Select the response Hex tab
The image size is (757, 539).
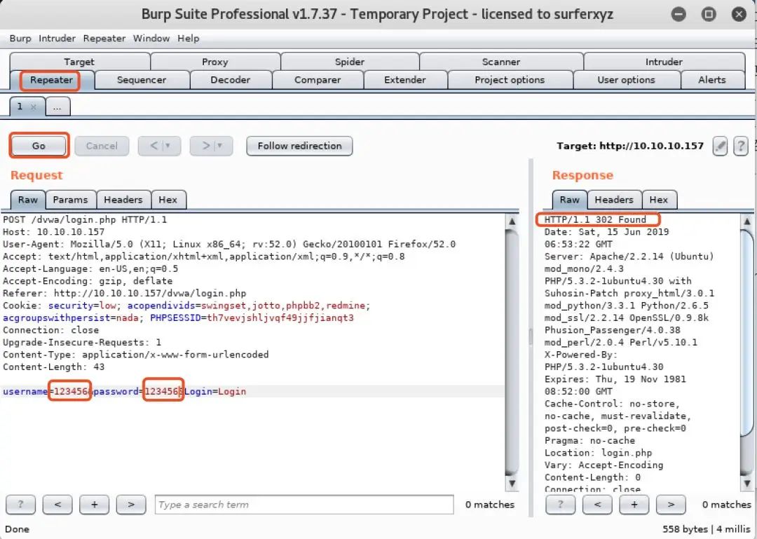pos(659,200)
